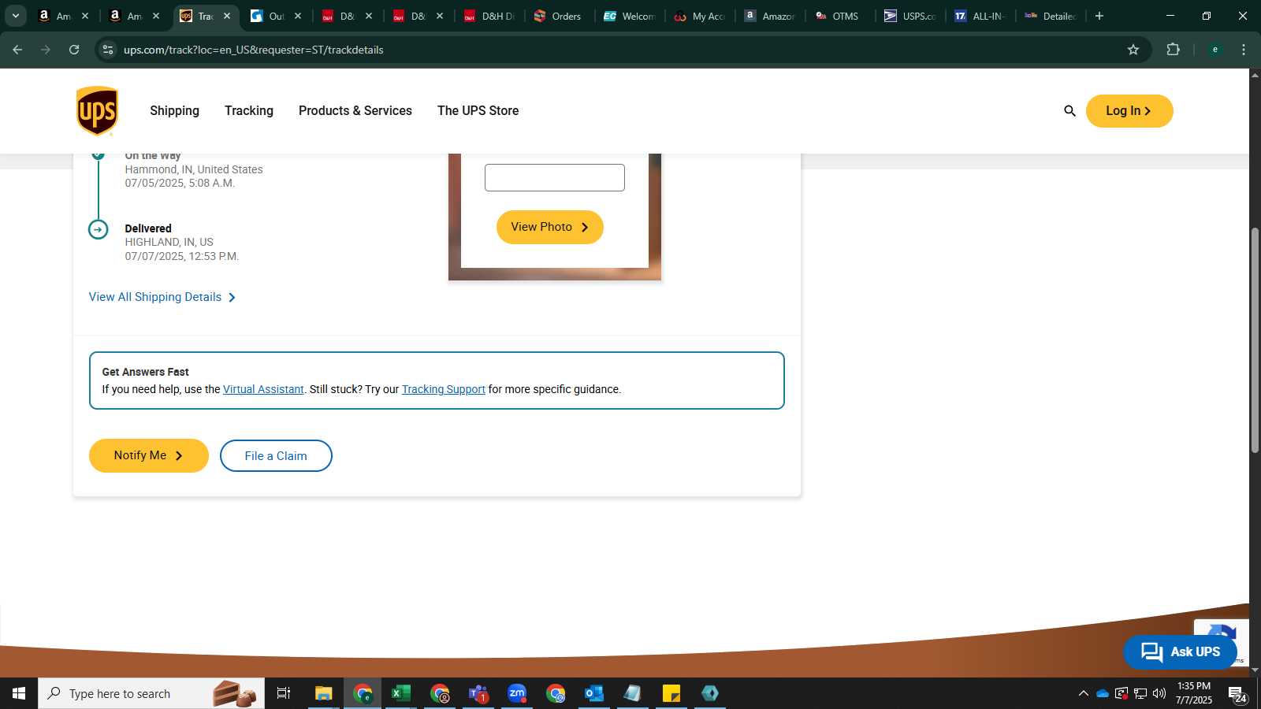Click Notify Me button
This screenshot has height=709, width=1261.
(x=149, y=455)
